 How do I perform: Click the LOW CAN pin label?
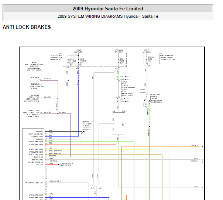40,165
